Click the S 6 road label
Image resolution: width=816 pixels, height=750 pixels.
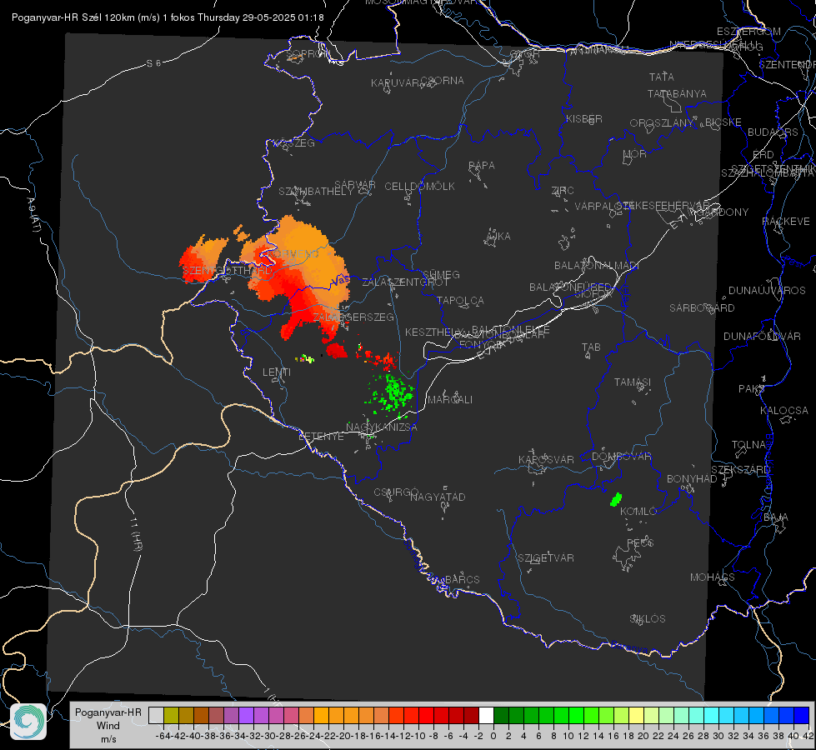pos(153,63)
